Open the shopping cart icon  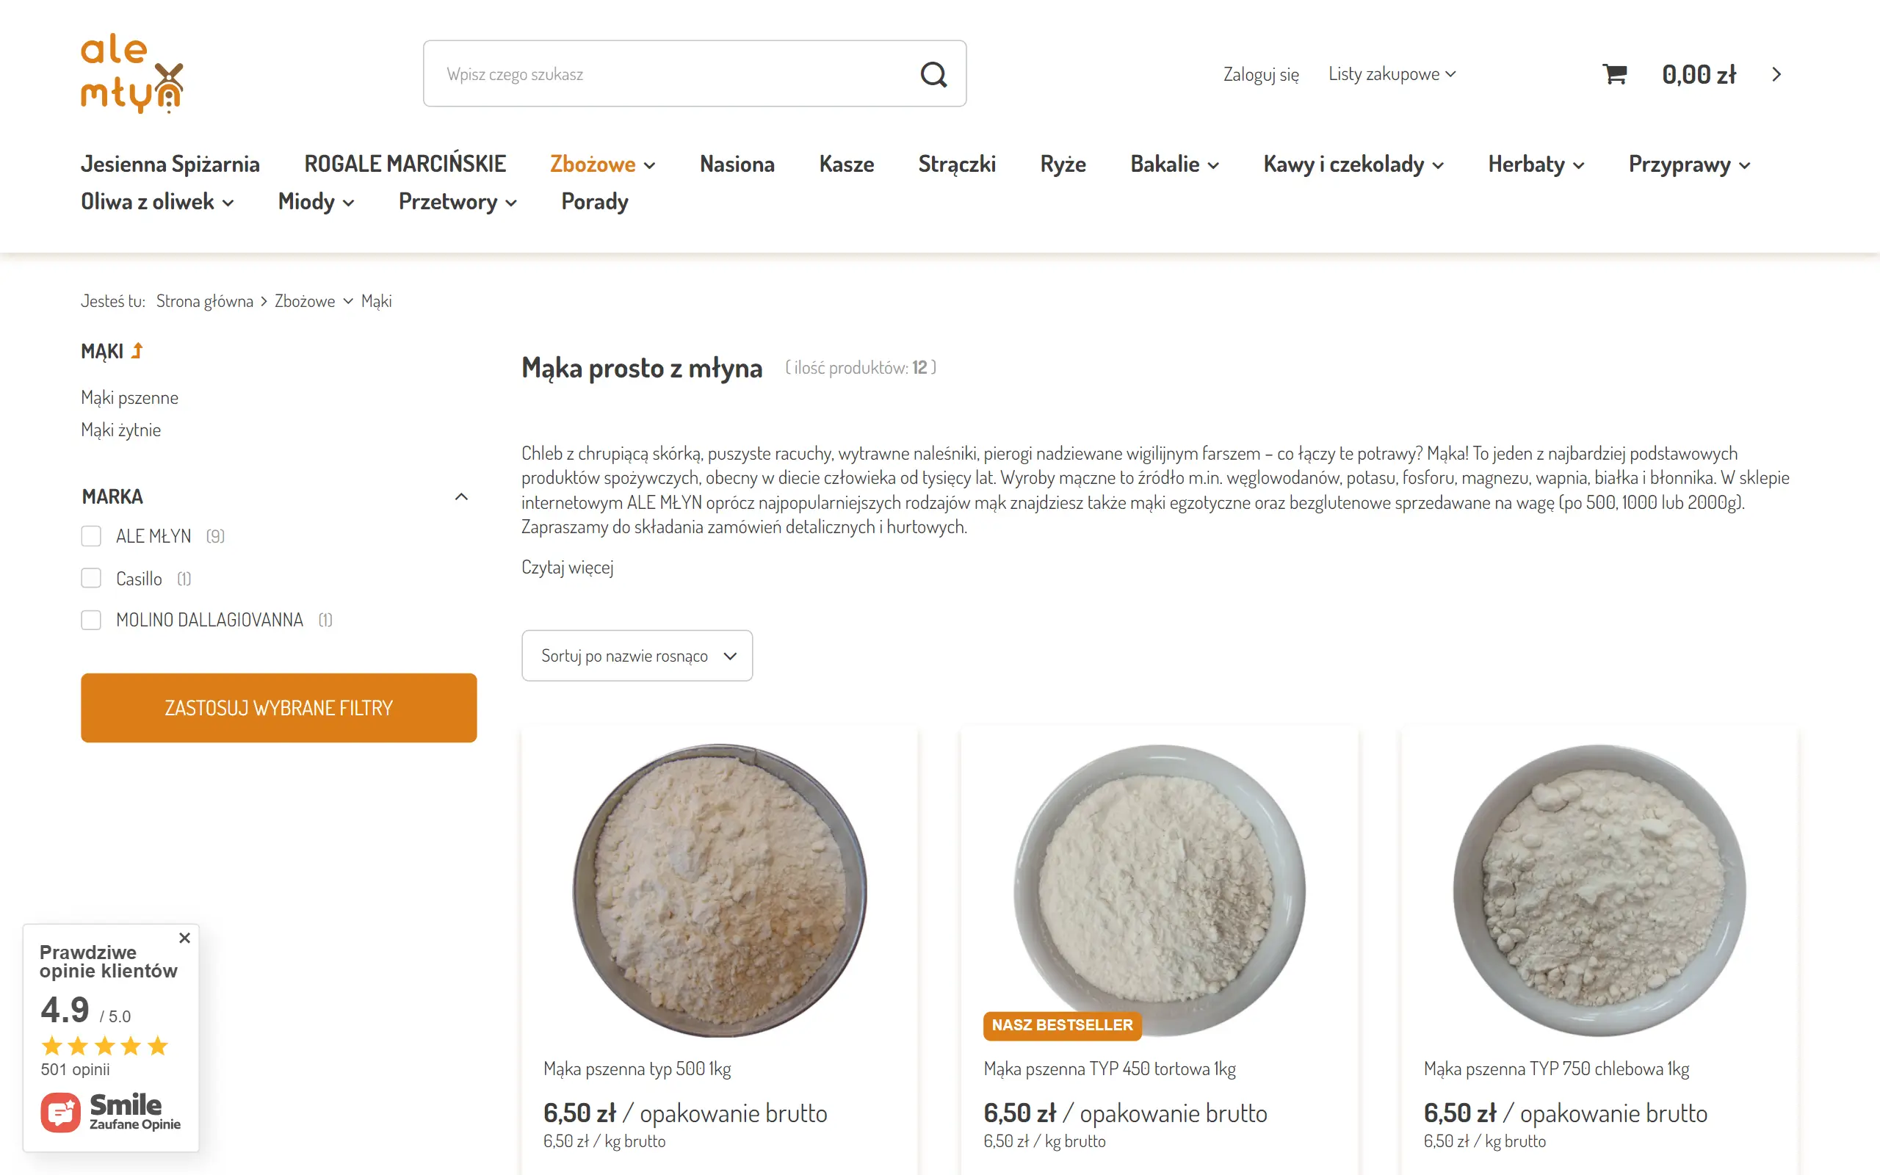pos(1614,74)
